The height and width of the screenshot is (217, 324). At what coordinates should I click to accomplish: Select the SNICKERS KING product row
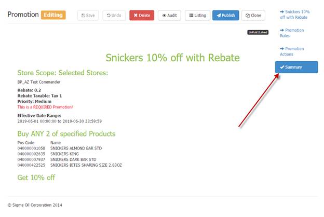tap(65, 154)
